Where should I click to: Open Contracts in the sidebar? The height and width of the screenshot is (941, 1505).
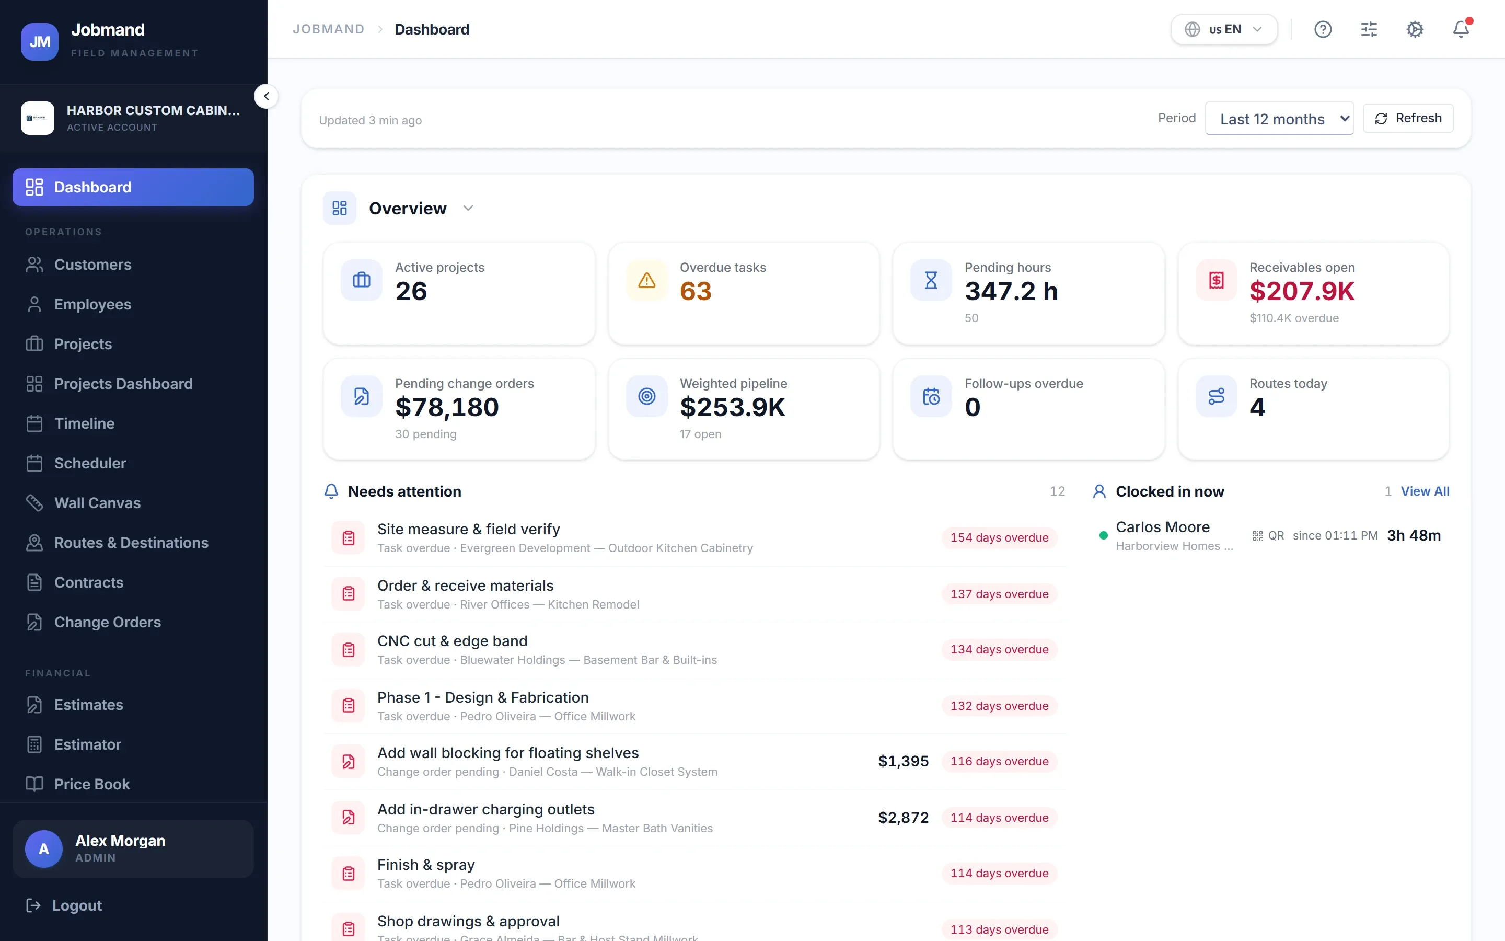click(133, 582)
